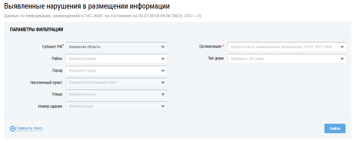Screen dimensions: 355x143
Task: Click the 'Параметры фильтрации' panel header
Action: pyautogui.click(x=37, y=30)
